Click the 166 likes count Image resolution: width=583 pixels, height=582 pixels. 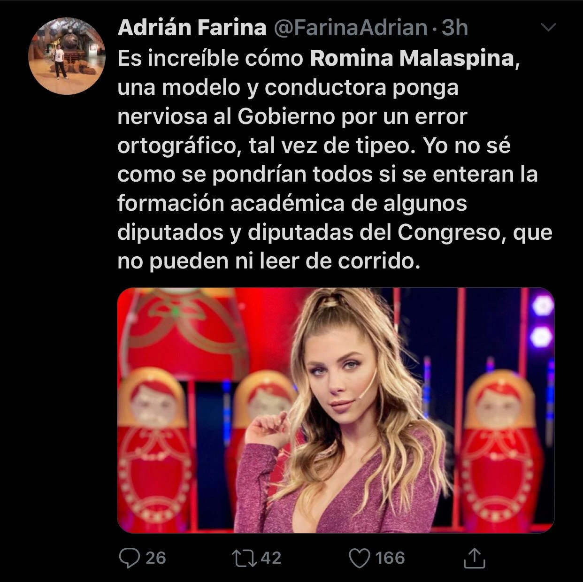click(x=390, y=558)
